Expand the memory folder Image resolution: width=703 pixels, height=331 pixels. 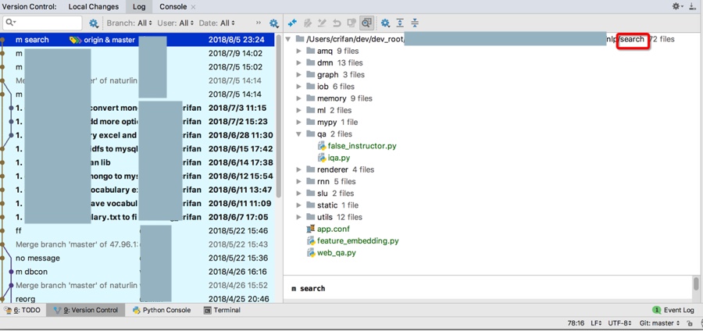coord(299,98)
